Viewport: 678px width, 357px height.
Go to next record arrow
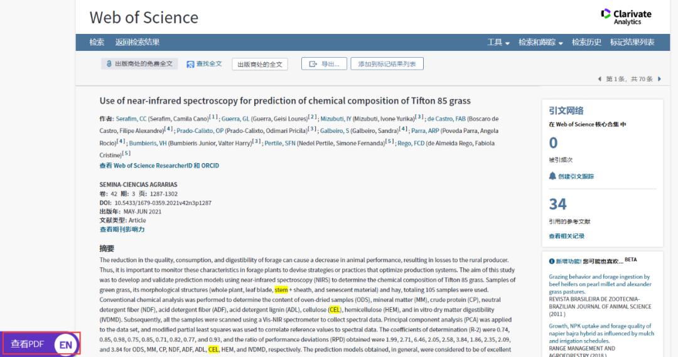[x=659, y=79]
